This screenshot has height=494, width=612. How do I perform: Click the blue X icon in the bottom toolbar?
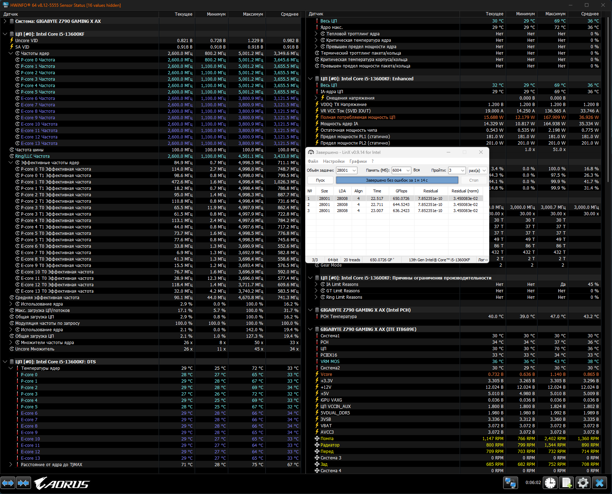point(600,483)
